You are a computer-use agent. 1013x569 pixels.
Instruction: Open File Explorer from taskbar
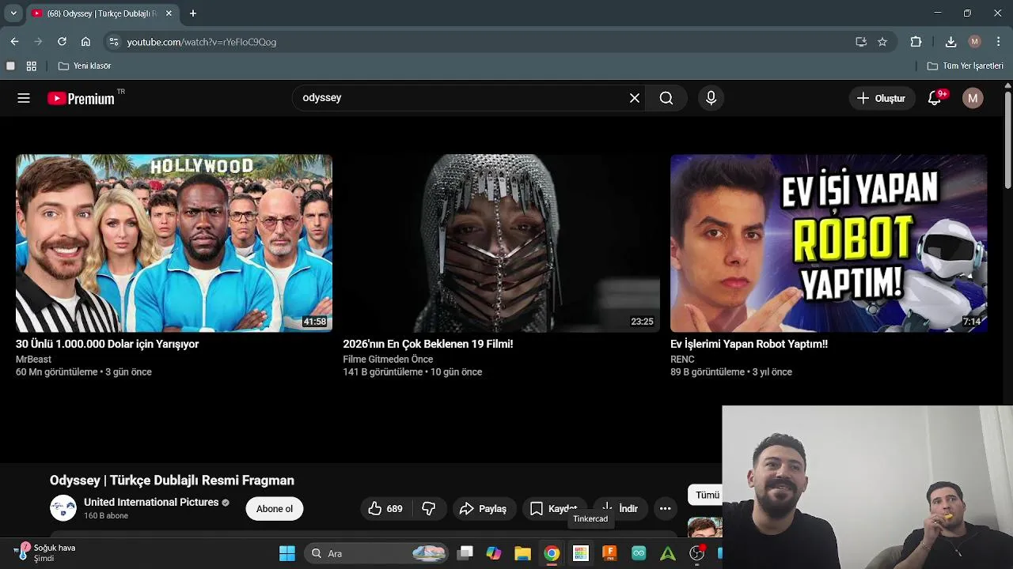[522, 553]
